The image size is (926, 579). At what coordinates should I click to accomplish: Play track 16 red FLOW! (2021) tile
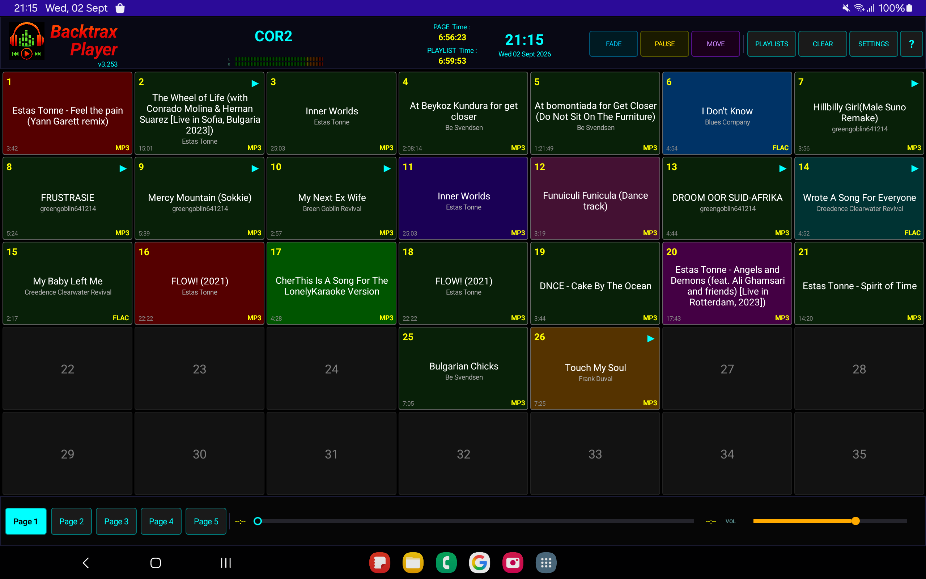point(199,283)
